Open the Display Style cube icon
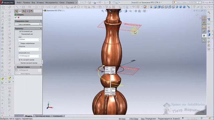This screenshot has width=214, height=120. tap(126, 11)
